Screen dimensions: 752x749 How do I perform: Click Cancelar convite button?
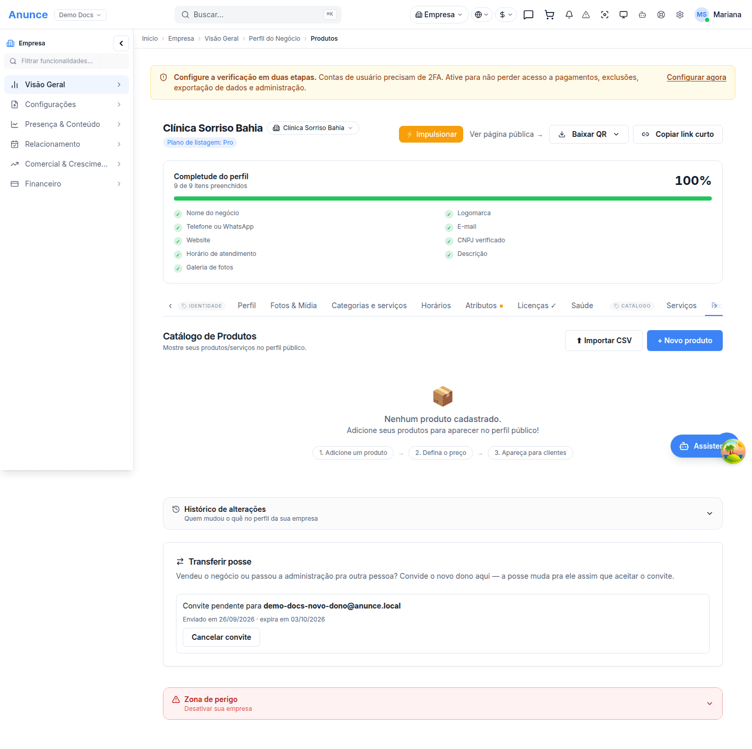pyautogui.click(x=221, y=637)
